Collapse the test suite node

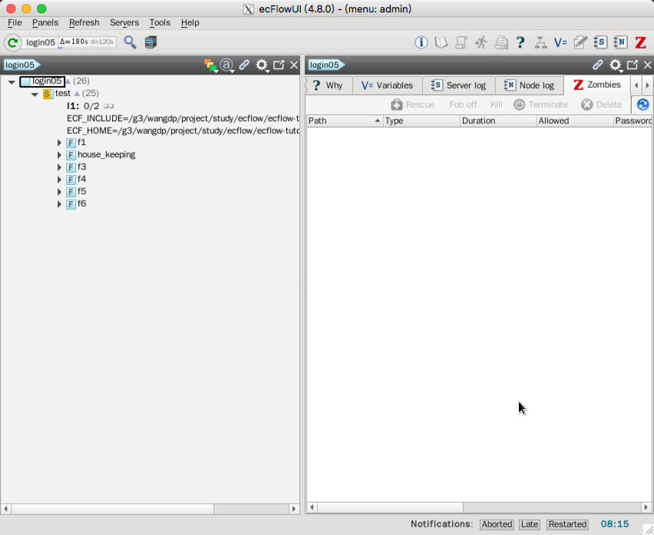[35, 94]
